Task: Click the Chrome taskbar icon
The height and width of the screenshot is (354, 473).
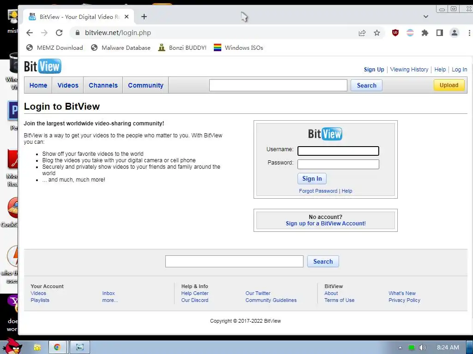Action: (x=57, y=348)
